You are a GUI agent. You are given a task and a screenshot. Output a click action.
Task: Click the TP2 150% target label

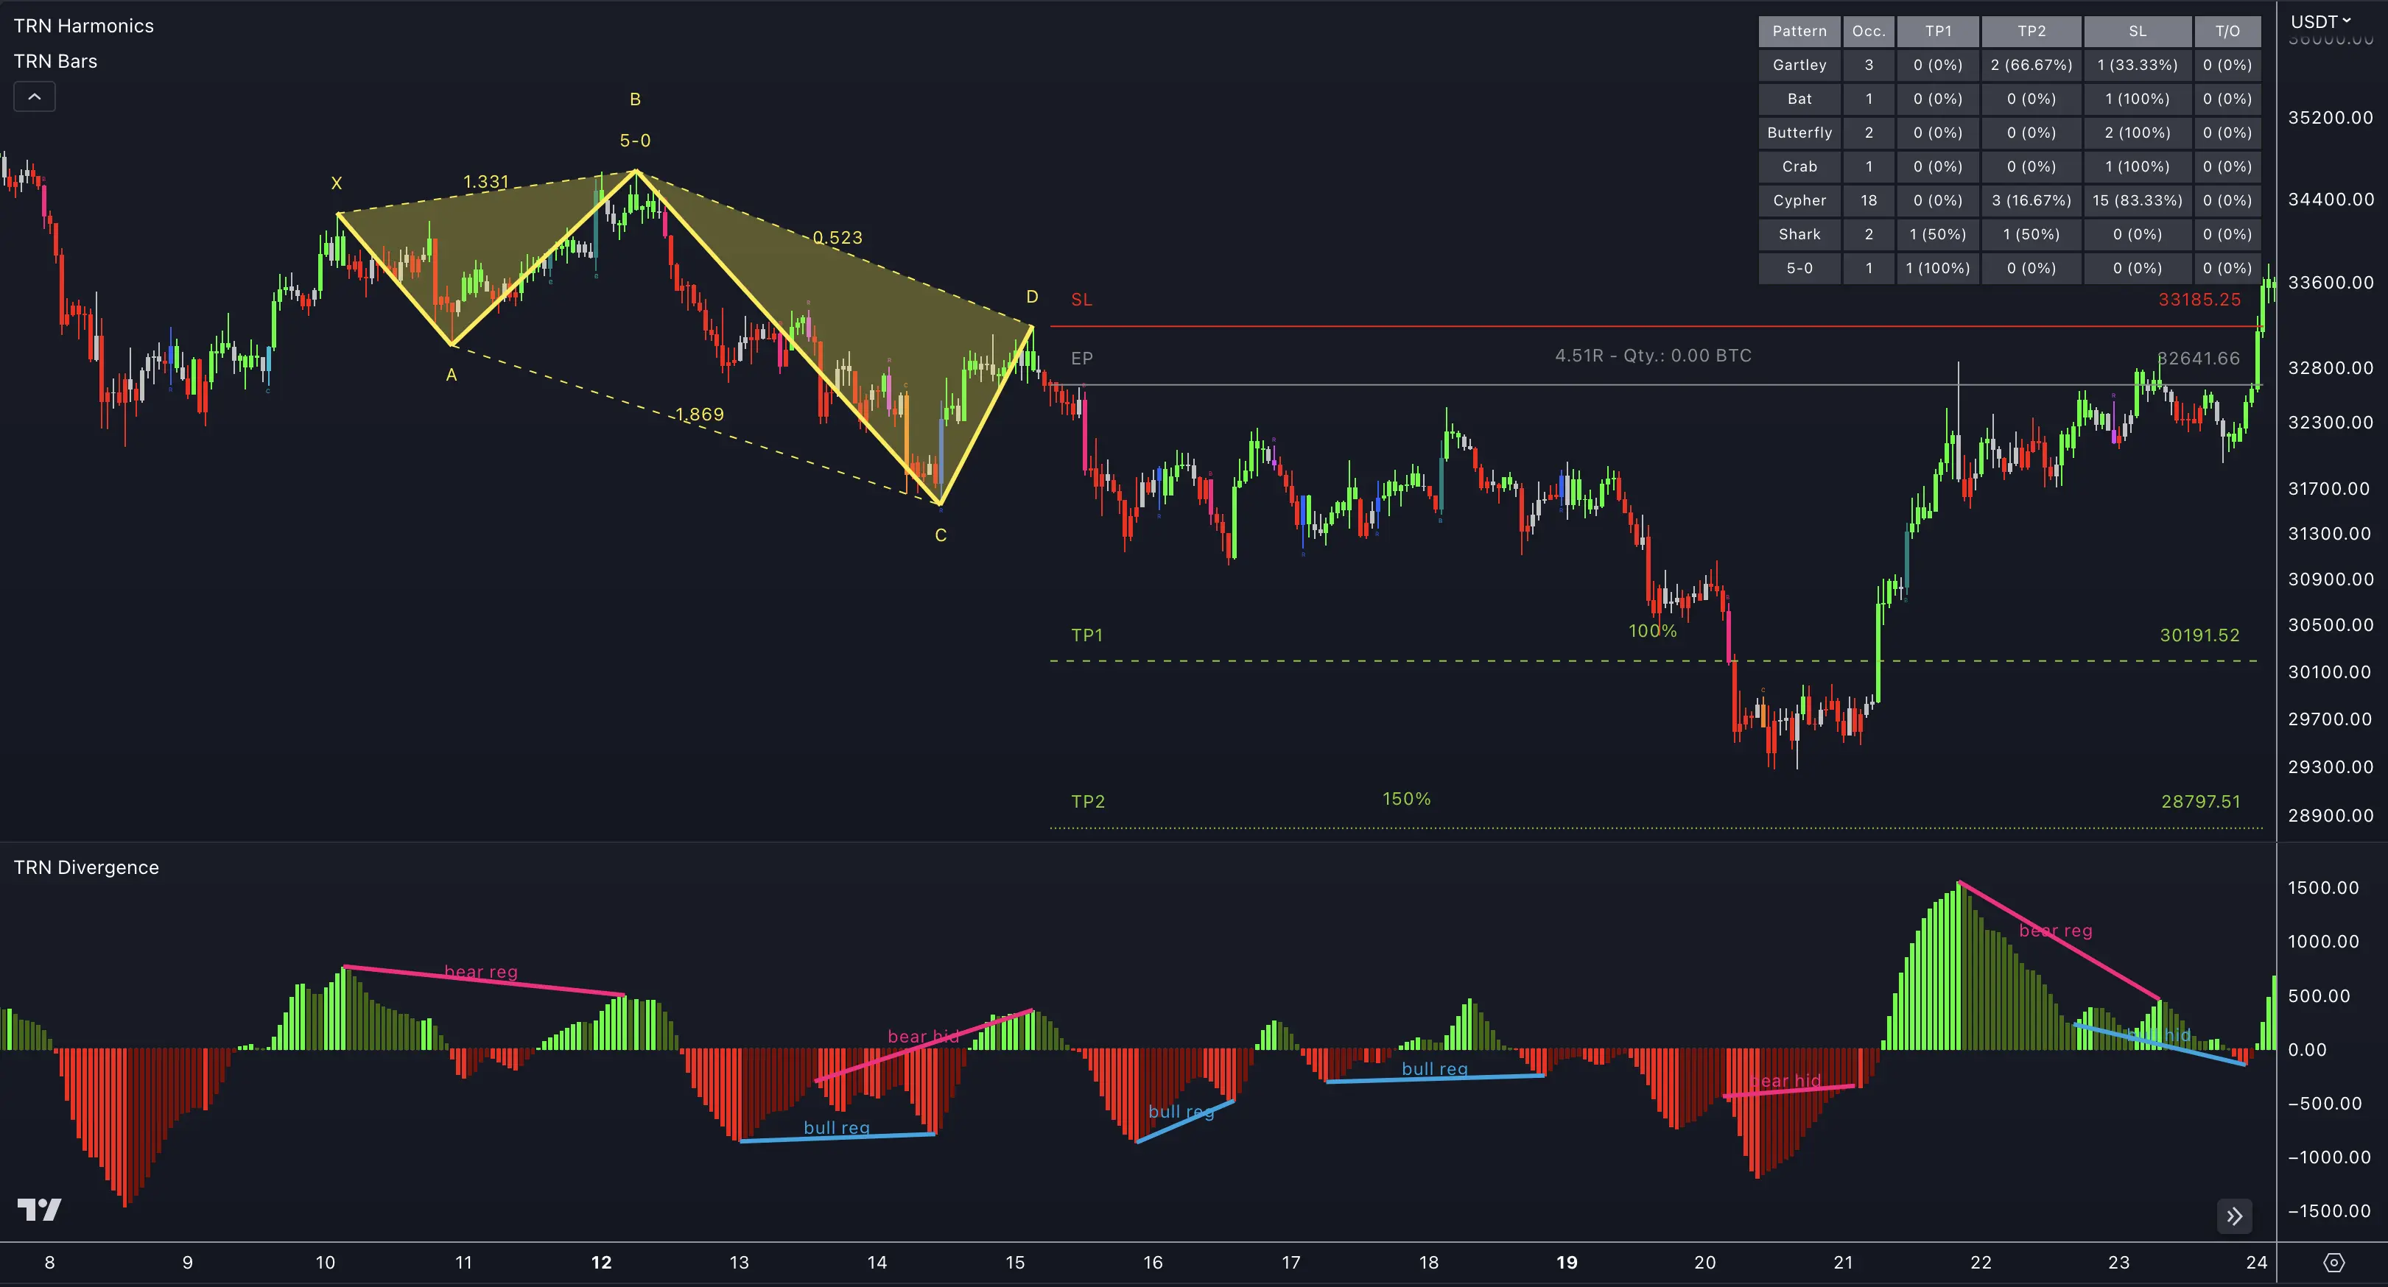click(x=1405, y=798)
